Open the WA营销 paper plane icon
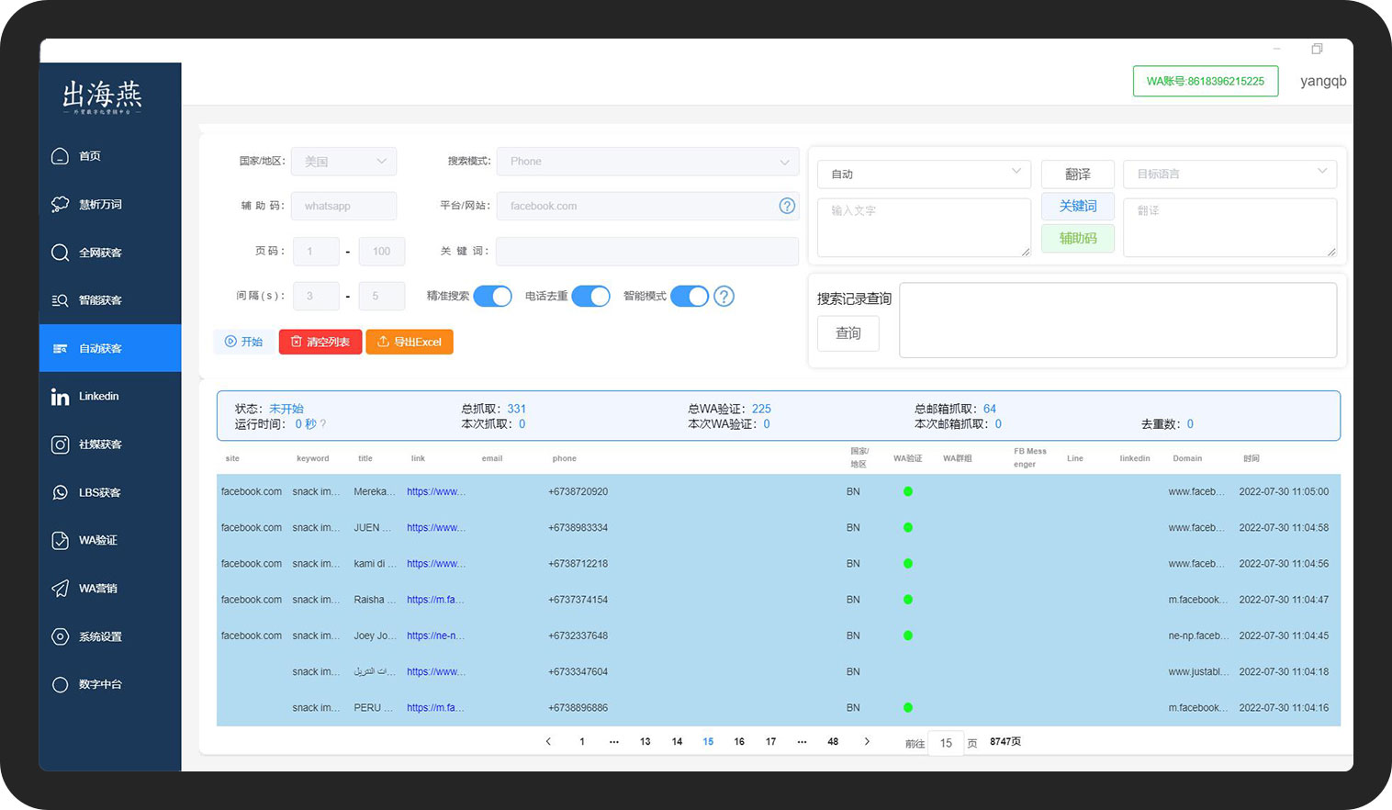 click(60, 589)
